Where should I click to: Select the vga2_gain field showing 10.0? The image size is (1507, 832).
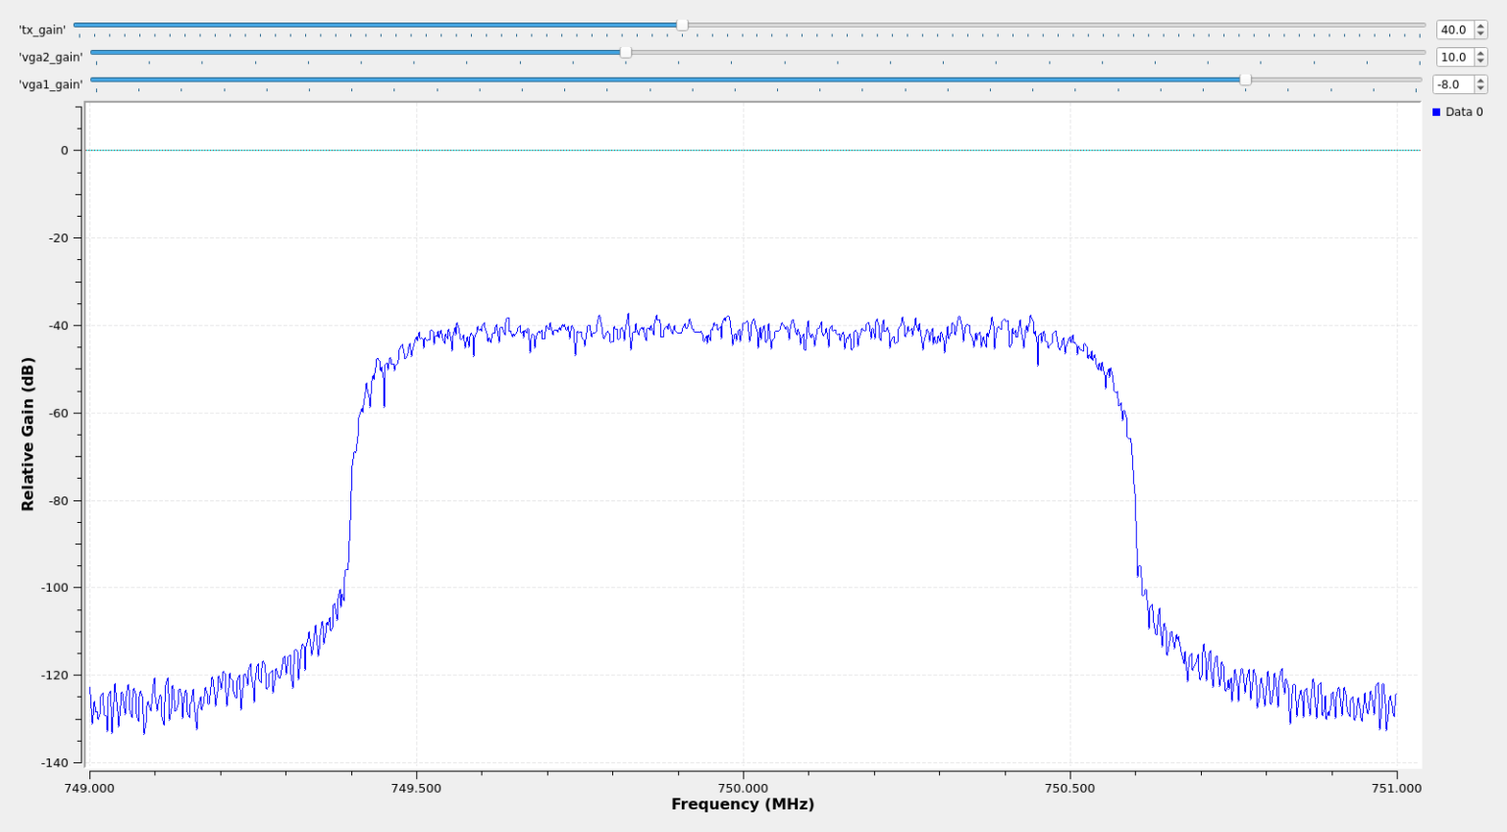tap(1453, 58)
